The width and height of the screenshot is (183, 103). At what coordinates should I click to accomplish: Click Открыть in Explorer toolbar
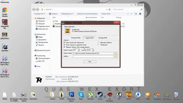point(53,14)
